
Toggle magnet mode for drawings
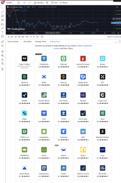[3, 51]
